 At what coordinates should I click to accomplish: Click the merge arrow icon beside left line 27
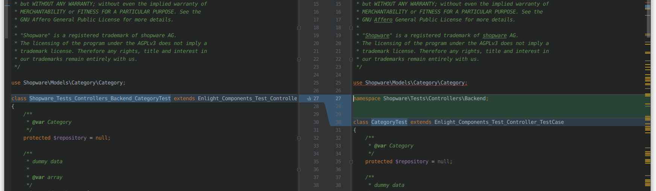309,98
